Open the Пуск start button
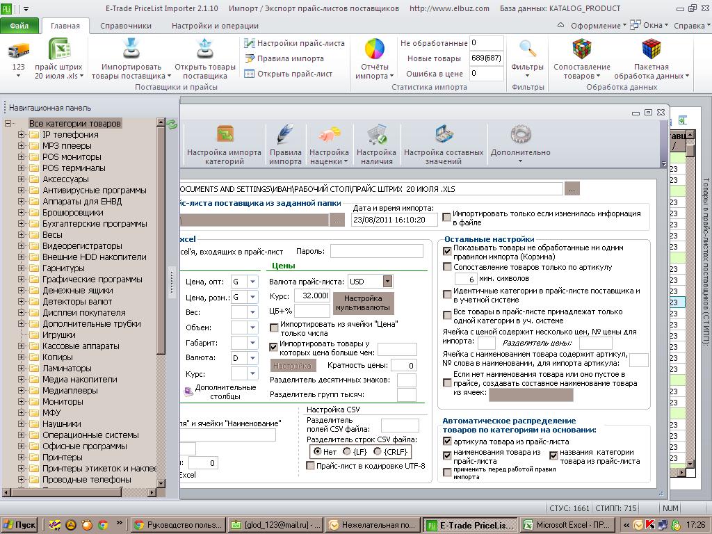This screenshot has height=534, width=712. pos(19,525)
